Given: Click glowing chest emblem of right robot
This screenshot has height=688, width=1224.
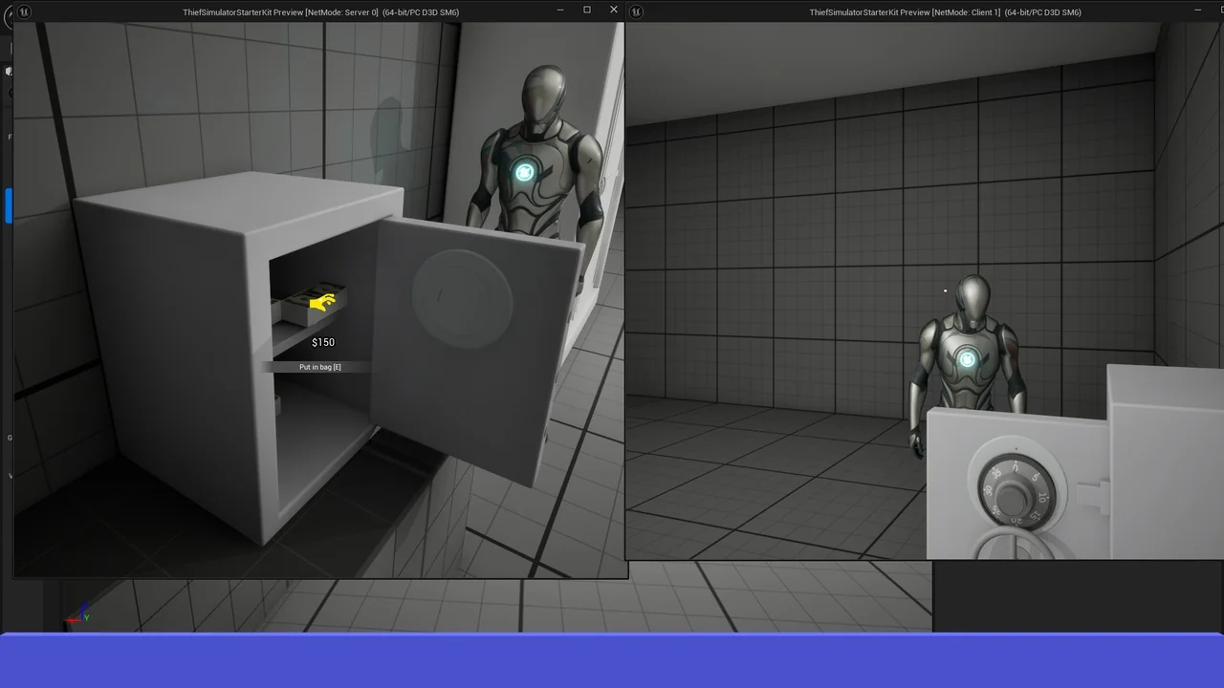Looking at the screenshot, I should pyautogui.click(x=967, y=359).
